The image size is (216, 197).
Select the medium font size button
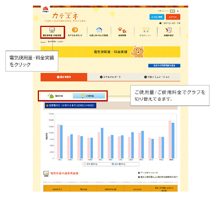coord(172,11)
